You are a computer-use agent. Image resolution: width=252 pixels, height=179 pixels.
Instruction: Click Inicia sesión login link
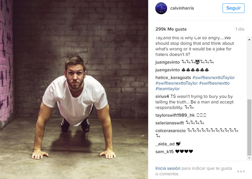pyautogui.click(x=168, y=168)
